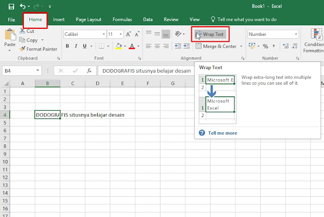
Task: Copy the selected cell
Action: (28, 40)
